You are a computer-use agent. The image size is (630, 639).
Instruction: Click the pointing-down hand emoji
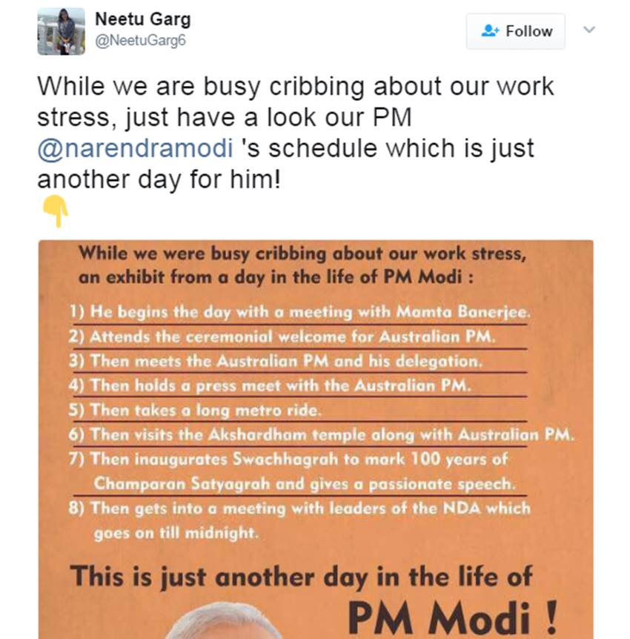click(56, 212)
